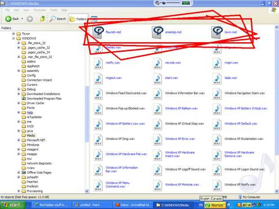Select Windows XP Critical Stop.wav icon

point(157,125)
